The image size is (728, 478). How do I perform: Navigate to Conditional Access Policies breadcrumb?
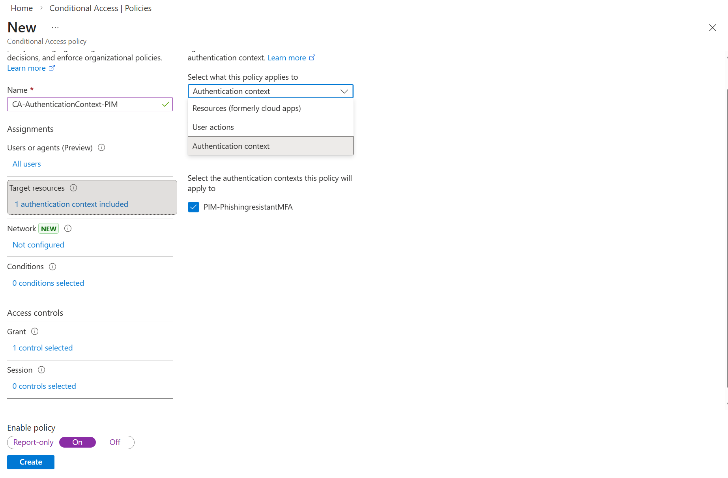(100, 8)
